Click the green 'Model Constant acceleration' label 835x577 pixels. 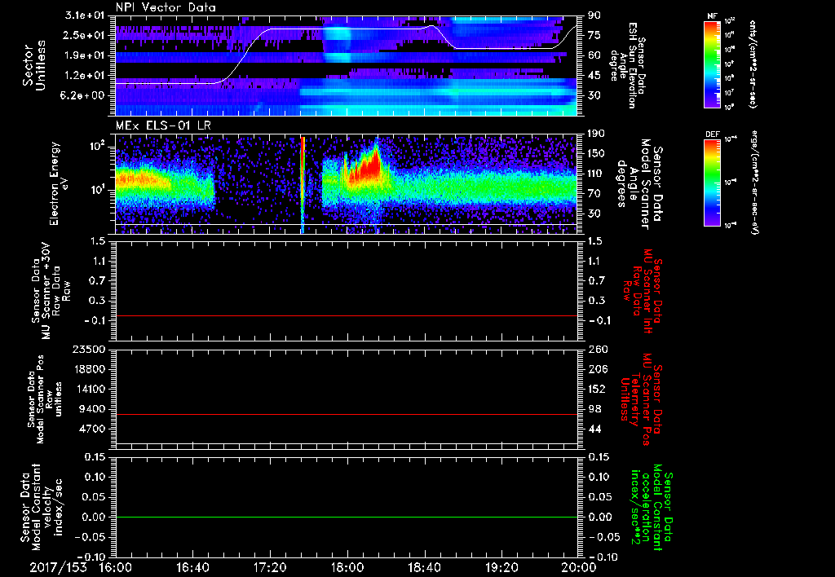click(652, 508)
